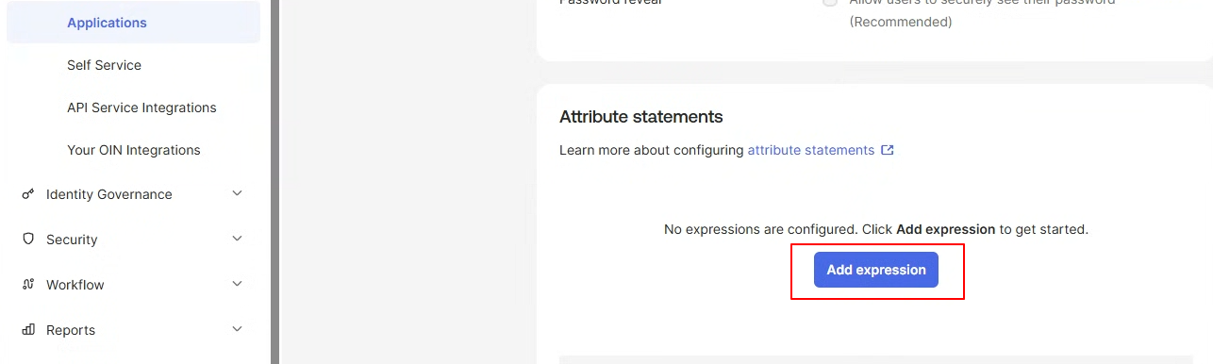Click the Attribute statements heading

(x=640, y=117)
